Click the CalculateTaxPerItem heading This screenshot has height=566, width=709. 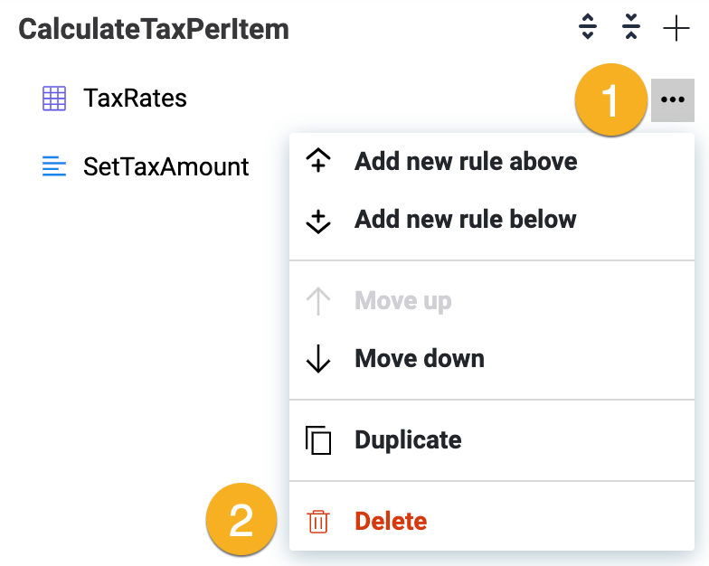pyautogui.click(x=154, y=29)
